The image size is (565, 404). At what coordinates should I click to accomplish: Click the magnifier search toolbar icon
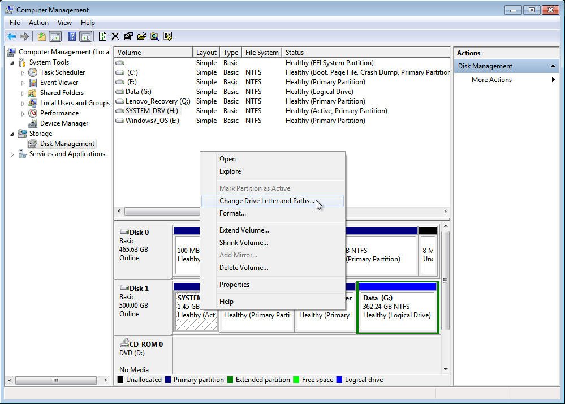coord(154,36)
